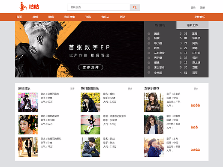Image resolution: width=223 pixels, height=167 pixels.
Task: Click the artist name 柳岩
Action: pyautogui.click(x=195, y=58)
